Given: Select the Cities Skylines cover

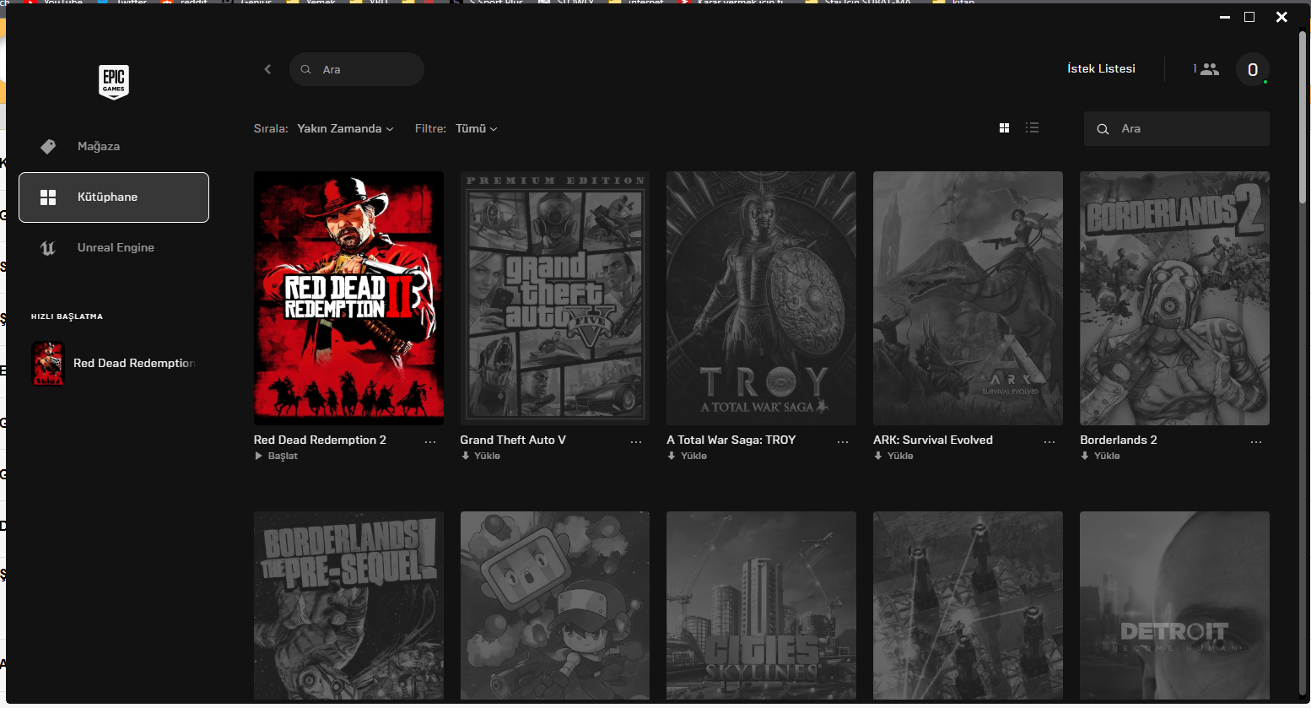Looking at the screenshot, I should [x=761, y=606].
